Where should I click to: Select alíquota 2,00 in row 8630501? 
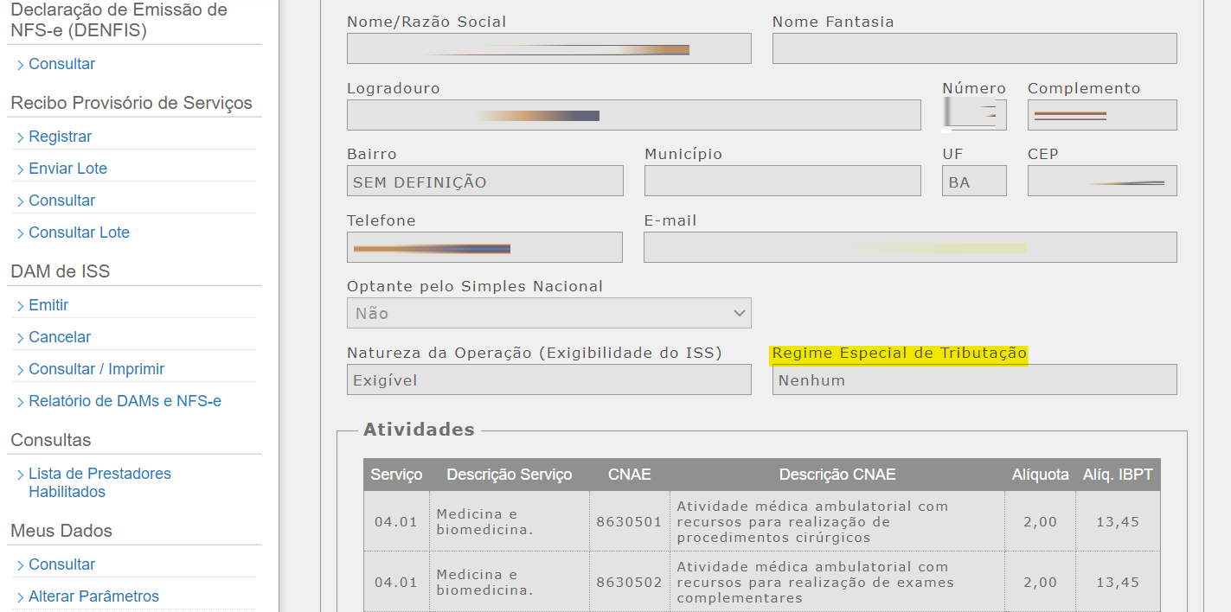1041,522
